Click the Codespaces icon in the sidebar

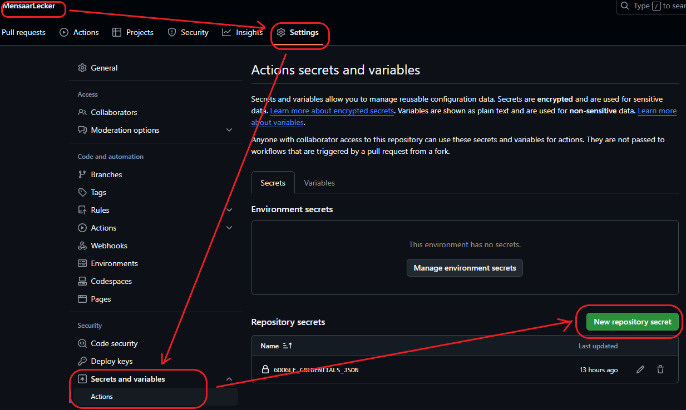pyautogui.click(x=82, y=281)
